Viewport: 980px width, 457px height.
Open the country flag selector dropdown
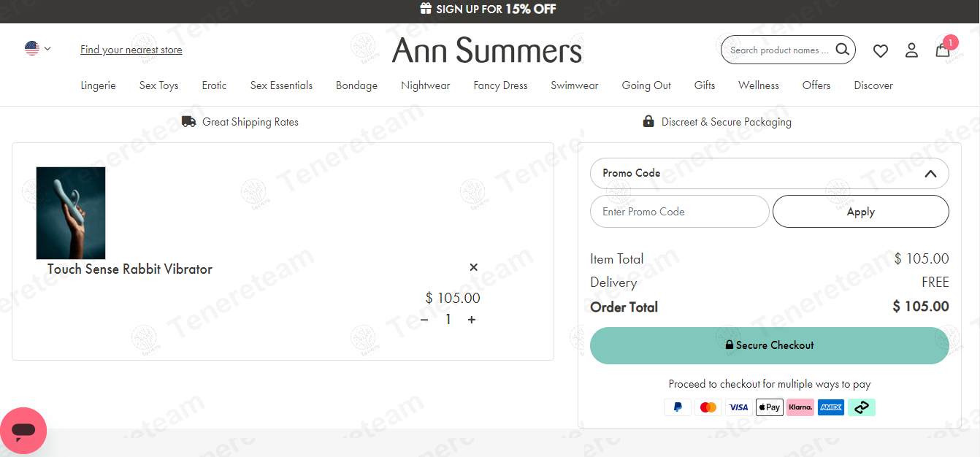point(37,49)
